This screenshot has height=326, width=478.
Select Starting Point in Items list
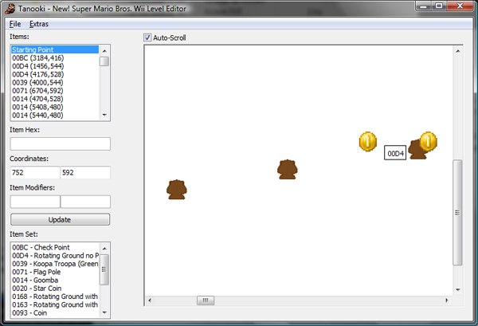pos(55,49)
